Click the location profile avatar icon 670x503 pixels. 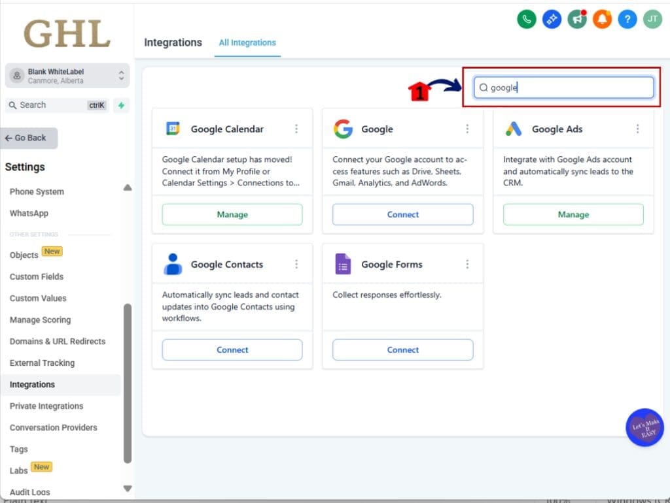click(x=16, y=76)
